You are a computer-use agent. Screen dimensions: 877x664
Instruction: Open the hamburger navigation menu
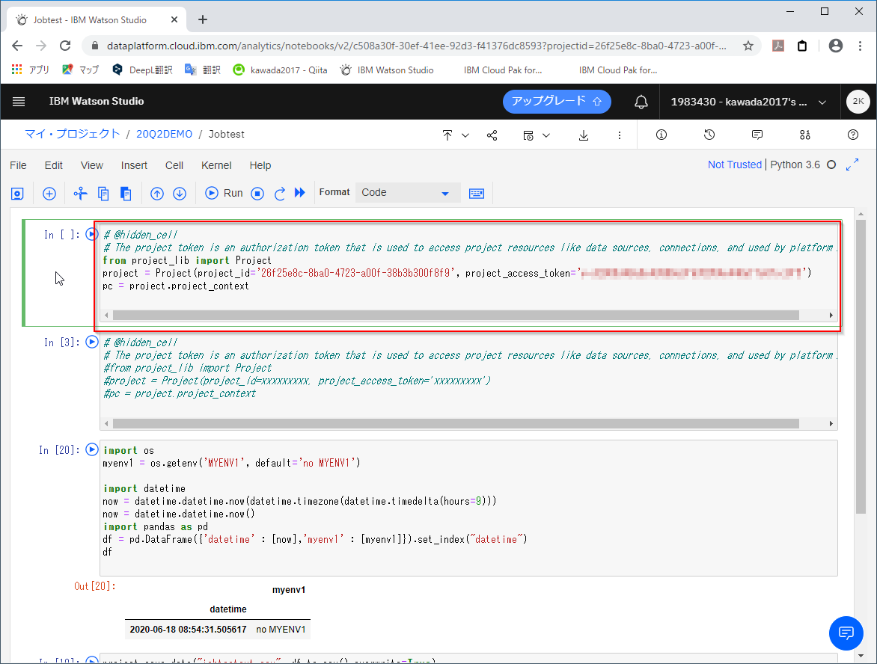pos(19,101)
